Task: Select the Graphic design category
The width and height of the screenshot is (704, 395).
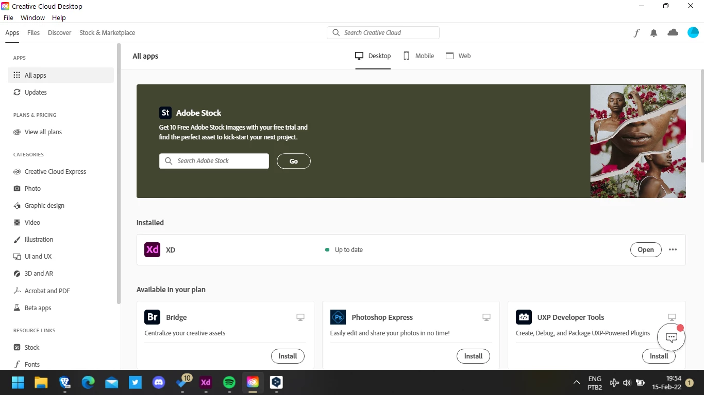Action: tap(61, 205)
